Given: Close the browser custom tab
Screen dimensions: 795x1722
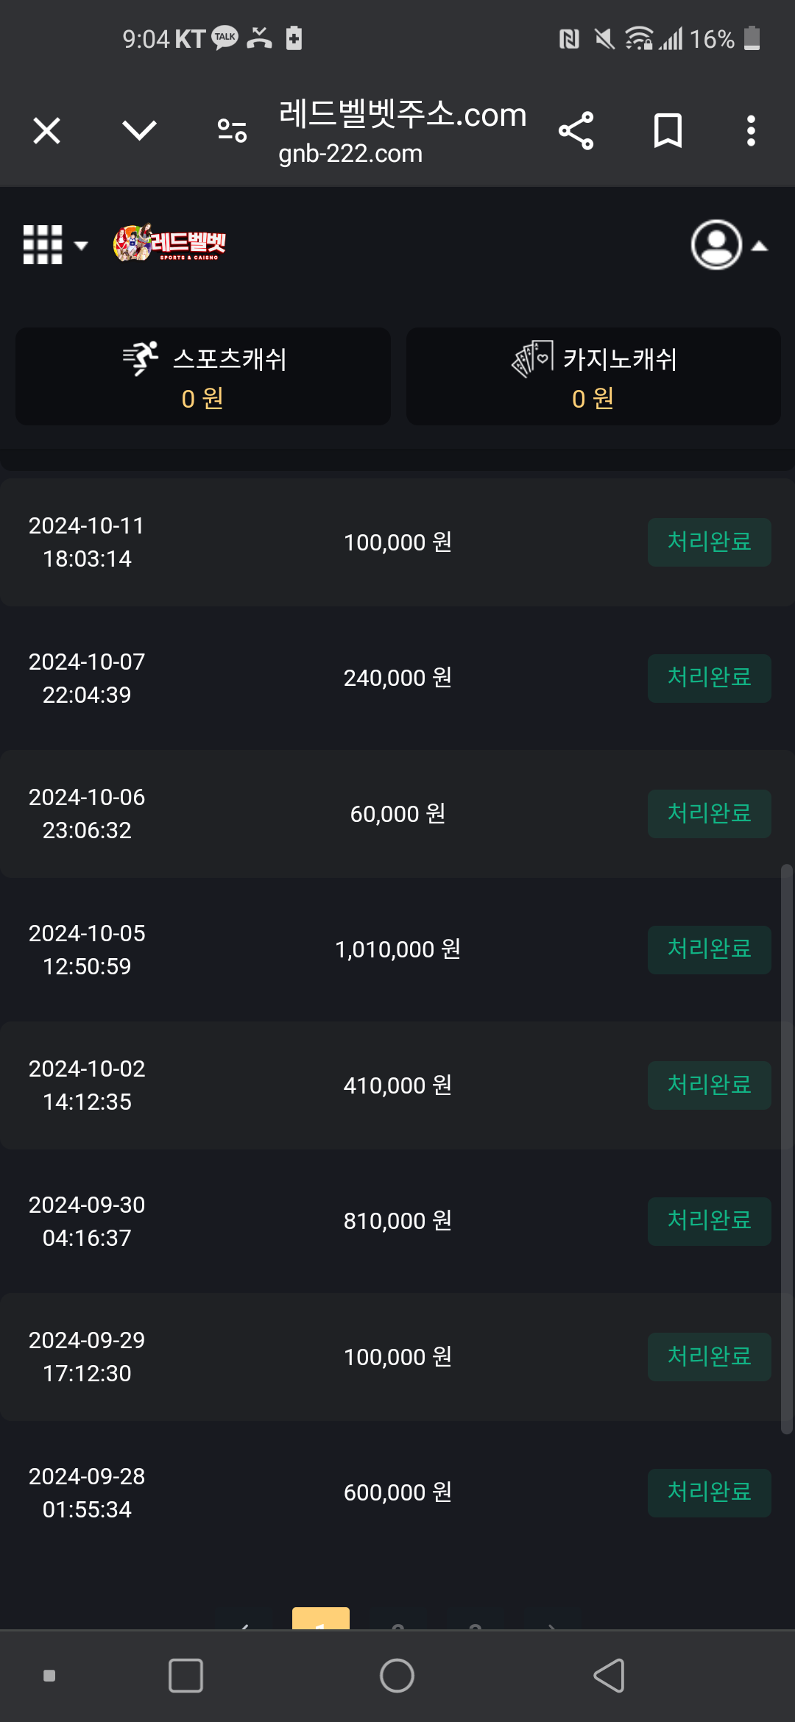Looking at the screenshot, I should [47, 131].
